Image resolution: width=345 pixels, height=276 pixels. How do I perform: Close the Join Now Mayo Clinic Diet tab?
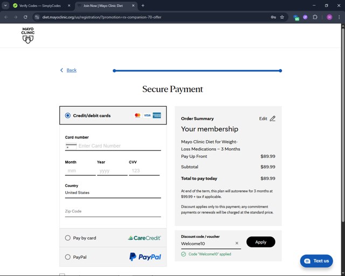coord(133,6)
